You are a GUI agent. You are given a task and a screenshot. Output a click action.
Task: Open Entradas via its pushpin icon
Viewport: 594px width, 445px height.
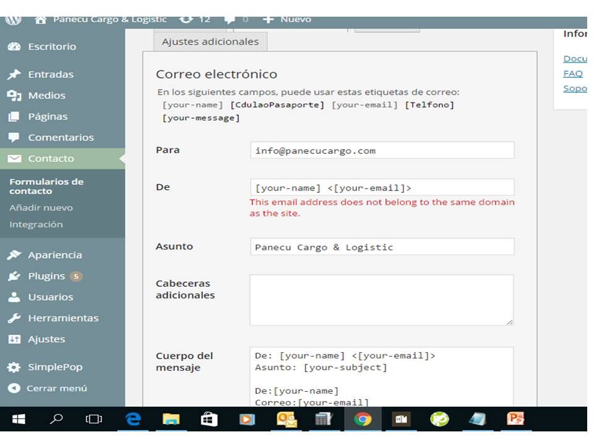coord(14,74)
